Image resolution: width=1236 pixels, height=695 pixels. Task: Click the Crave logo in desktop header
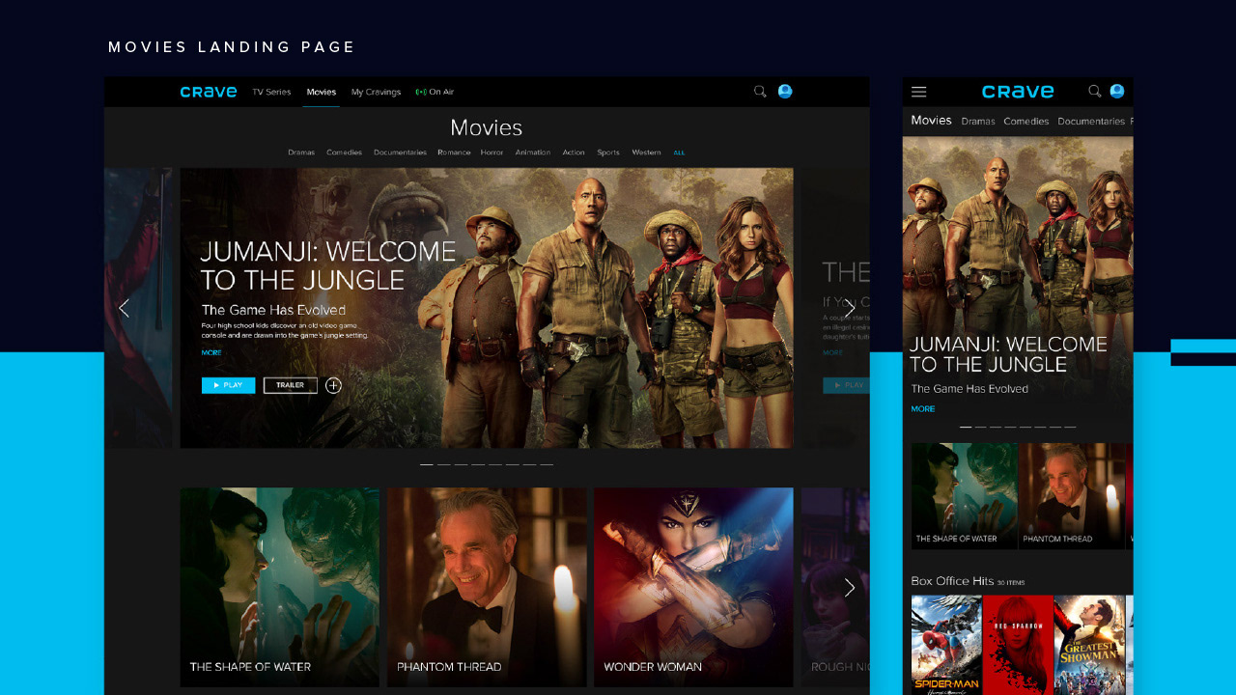click(209, 92)
